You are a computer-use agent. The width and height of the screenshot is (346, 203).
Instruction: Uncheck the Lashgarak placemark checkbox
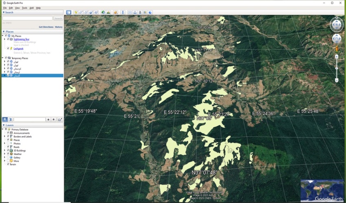(8, 49)
